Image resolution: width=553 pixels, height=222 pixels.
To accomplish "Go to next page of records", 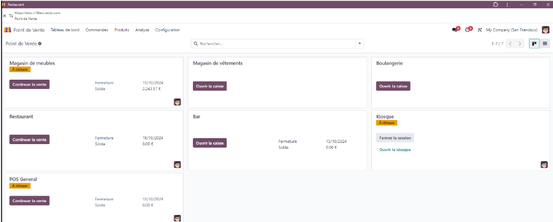I will coord(520,44).
